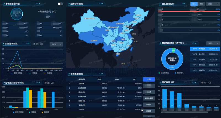
Task: Click the 200,000.00 总收入 donut center text
Action: 172,59
